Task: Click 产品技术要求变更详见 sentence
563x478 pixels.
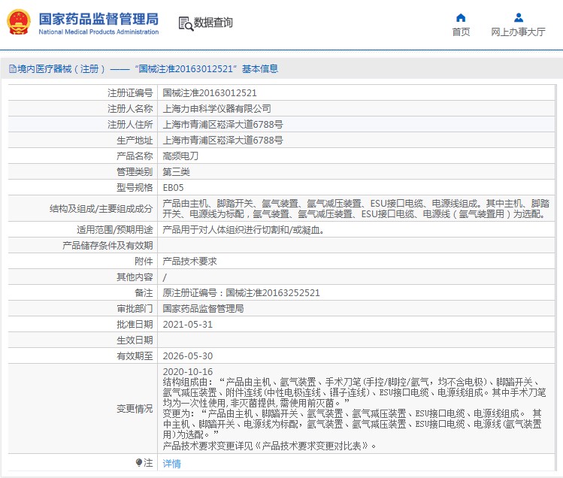Action: tap(269, 446)
